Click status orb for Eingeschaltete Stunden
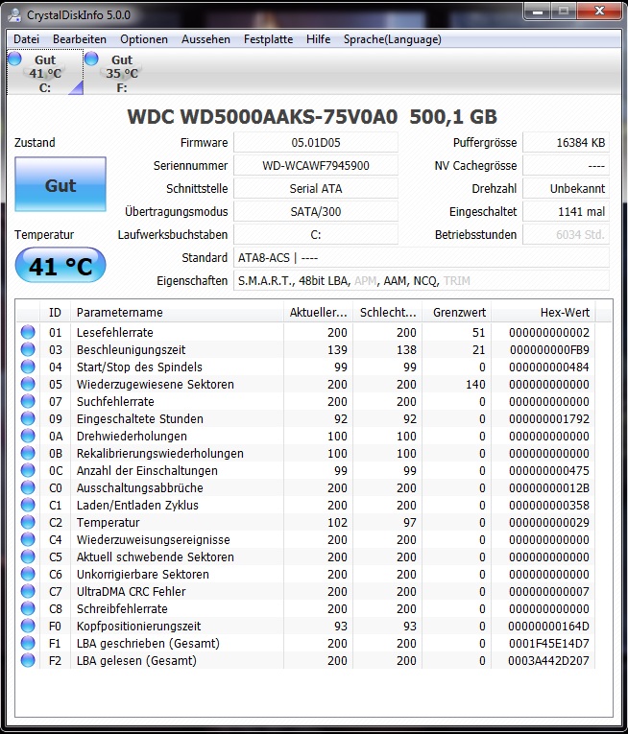The width and height of the screenshot is (628, 734). (x=28, y=418)
